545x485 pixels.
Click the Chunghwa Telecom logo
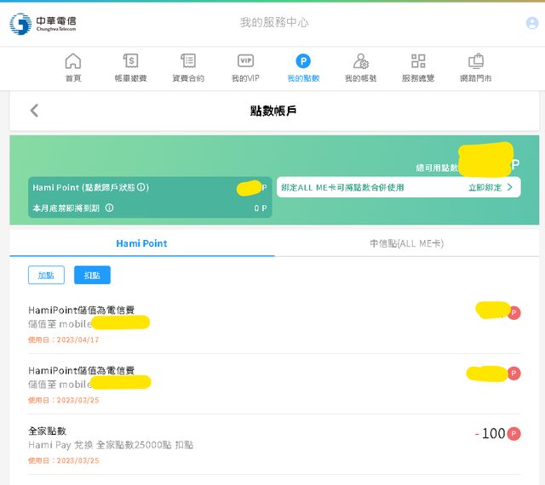point(43,23)
